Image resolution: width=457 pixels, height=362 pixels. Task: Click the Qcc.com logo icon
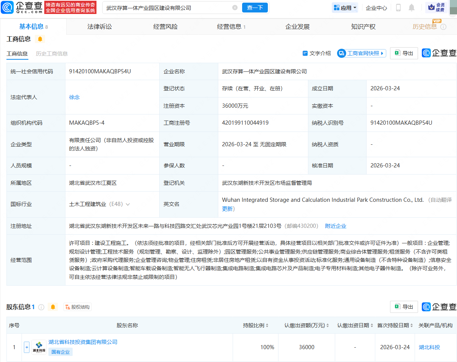[7, 8]
